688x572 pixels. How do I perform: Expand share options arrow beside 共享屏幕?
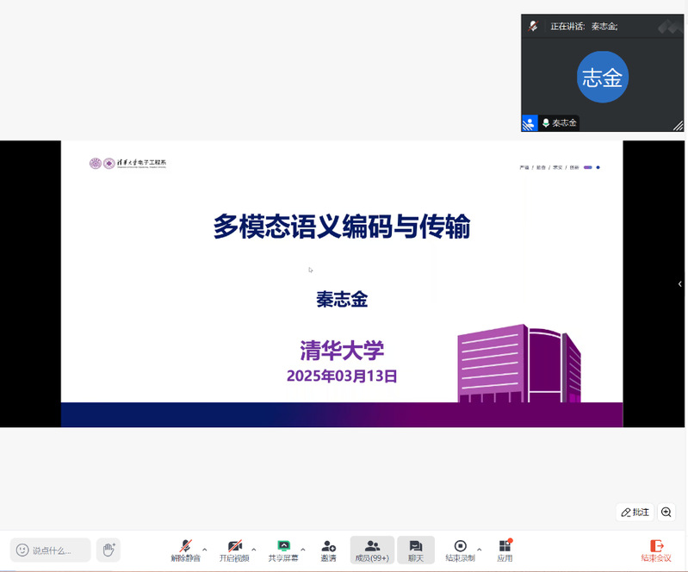pyautogui.click(x=303, y=550)
